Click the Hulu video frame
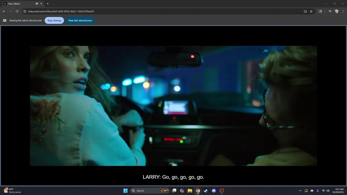This screenshot has width=347, height=195. click(173, 106)
